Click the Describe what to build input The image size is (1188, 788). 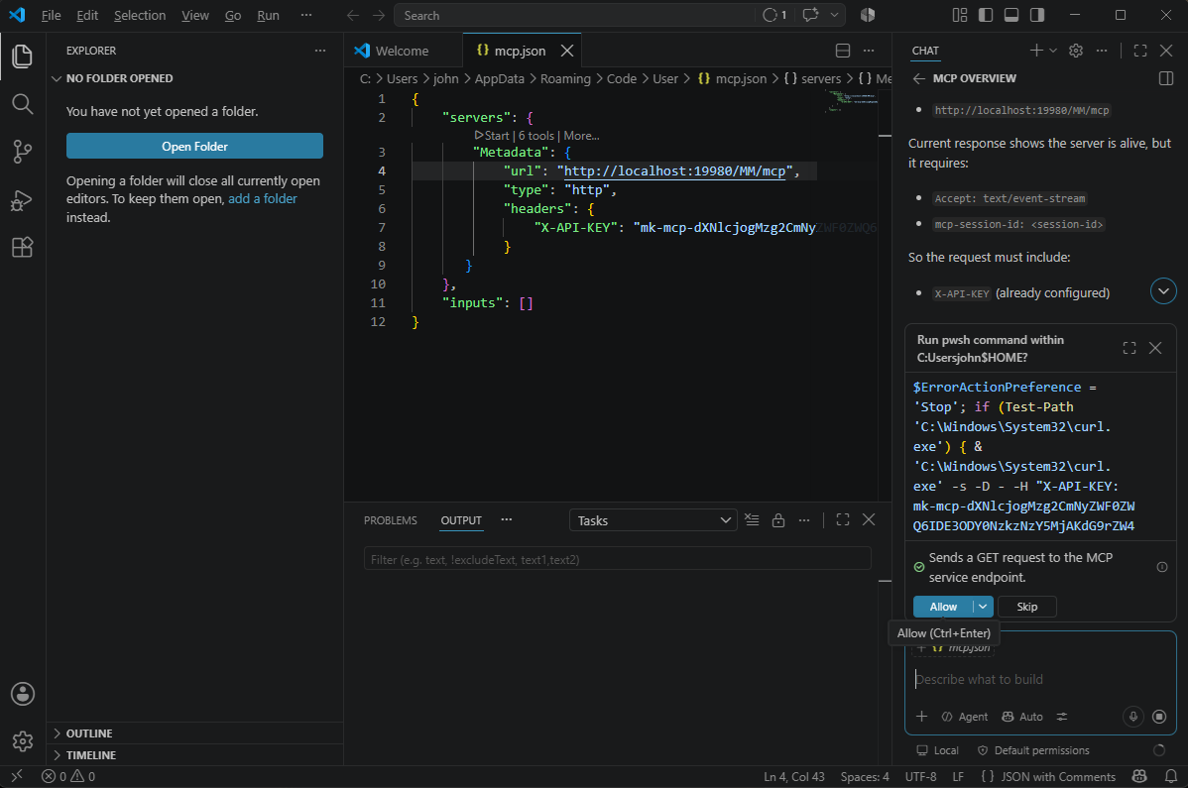(1040, 679)
